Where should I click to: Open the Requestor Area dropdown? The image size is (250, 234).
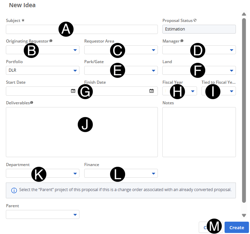153,50
